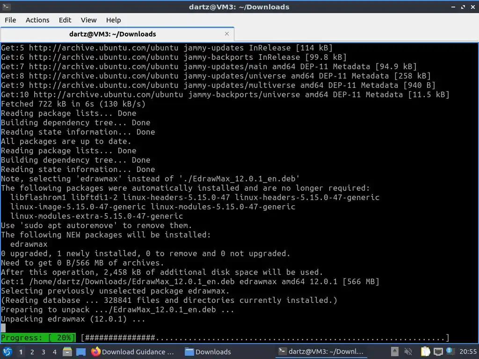Click the terminal icon in the title bar

[x=6, y=7]
